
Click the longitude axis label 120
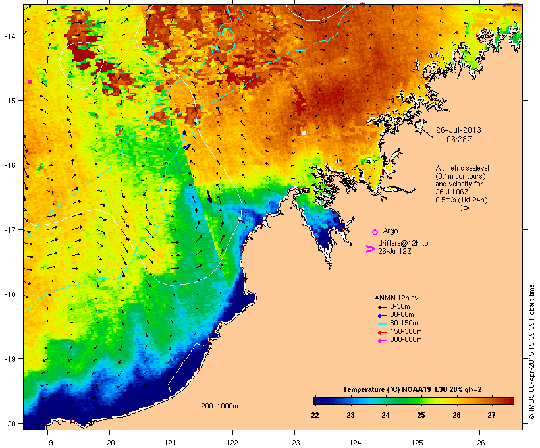[x=109, y=443]
